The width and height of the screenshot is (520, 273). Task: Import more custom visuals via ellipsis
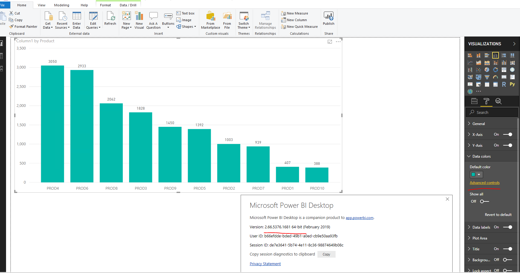pyautogui.click(x=479, y=91)
